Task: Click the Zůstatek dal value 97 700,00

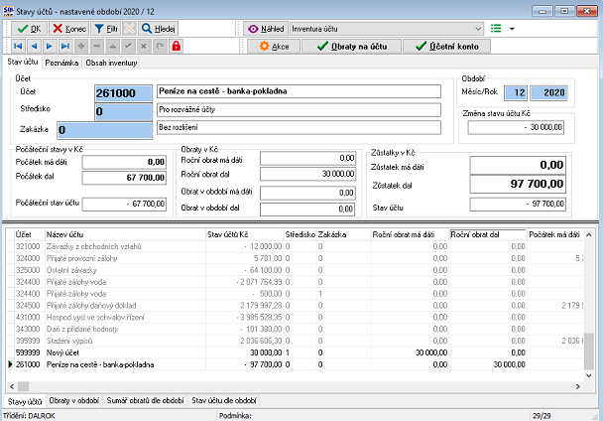Action: coord(518,184)
